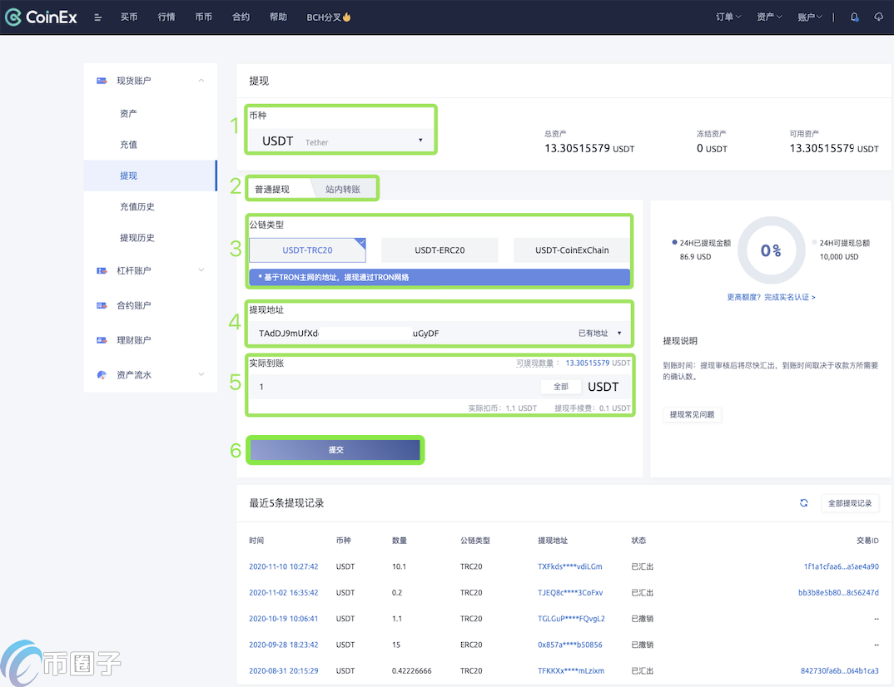Click the 杠杆账户 sidebar icon

tap(102, 270)
